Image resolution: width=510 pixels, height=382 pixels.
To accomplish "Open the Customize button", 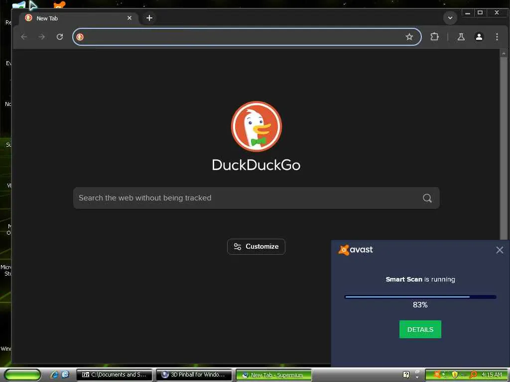I will (x=256, y=247).
